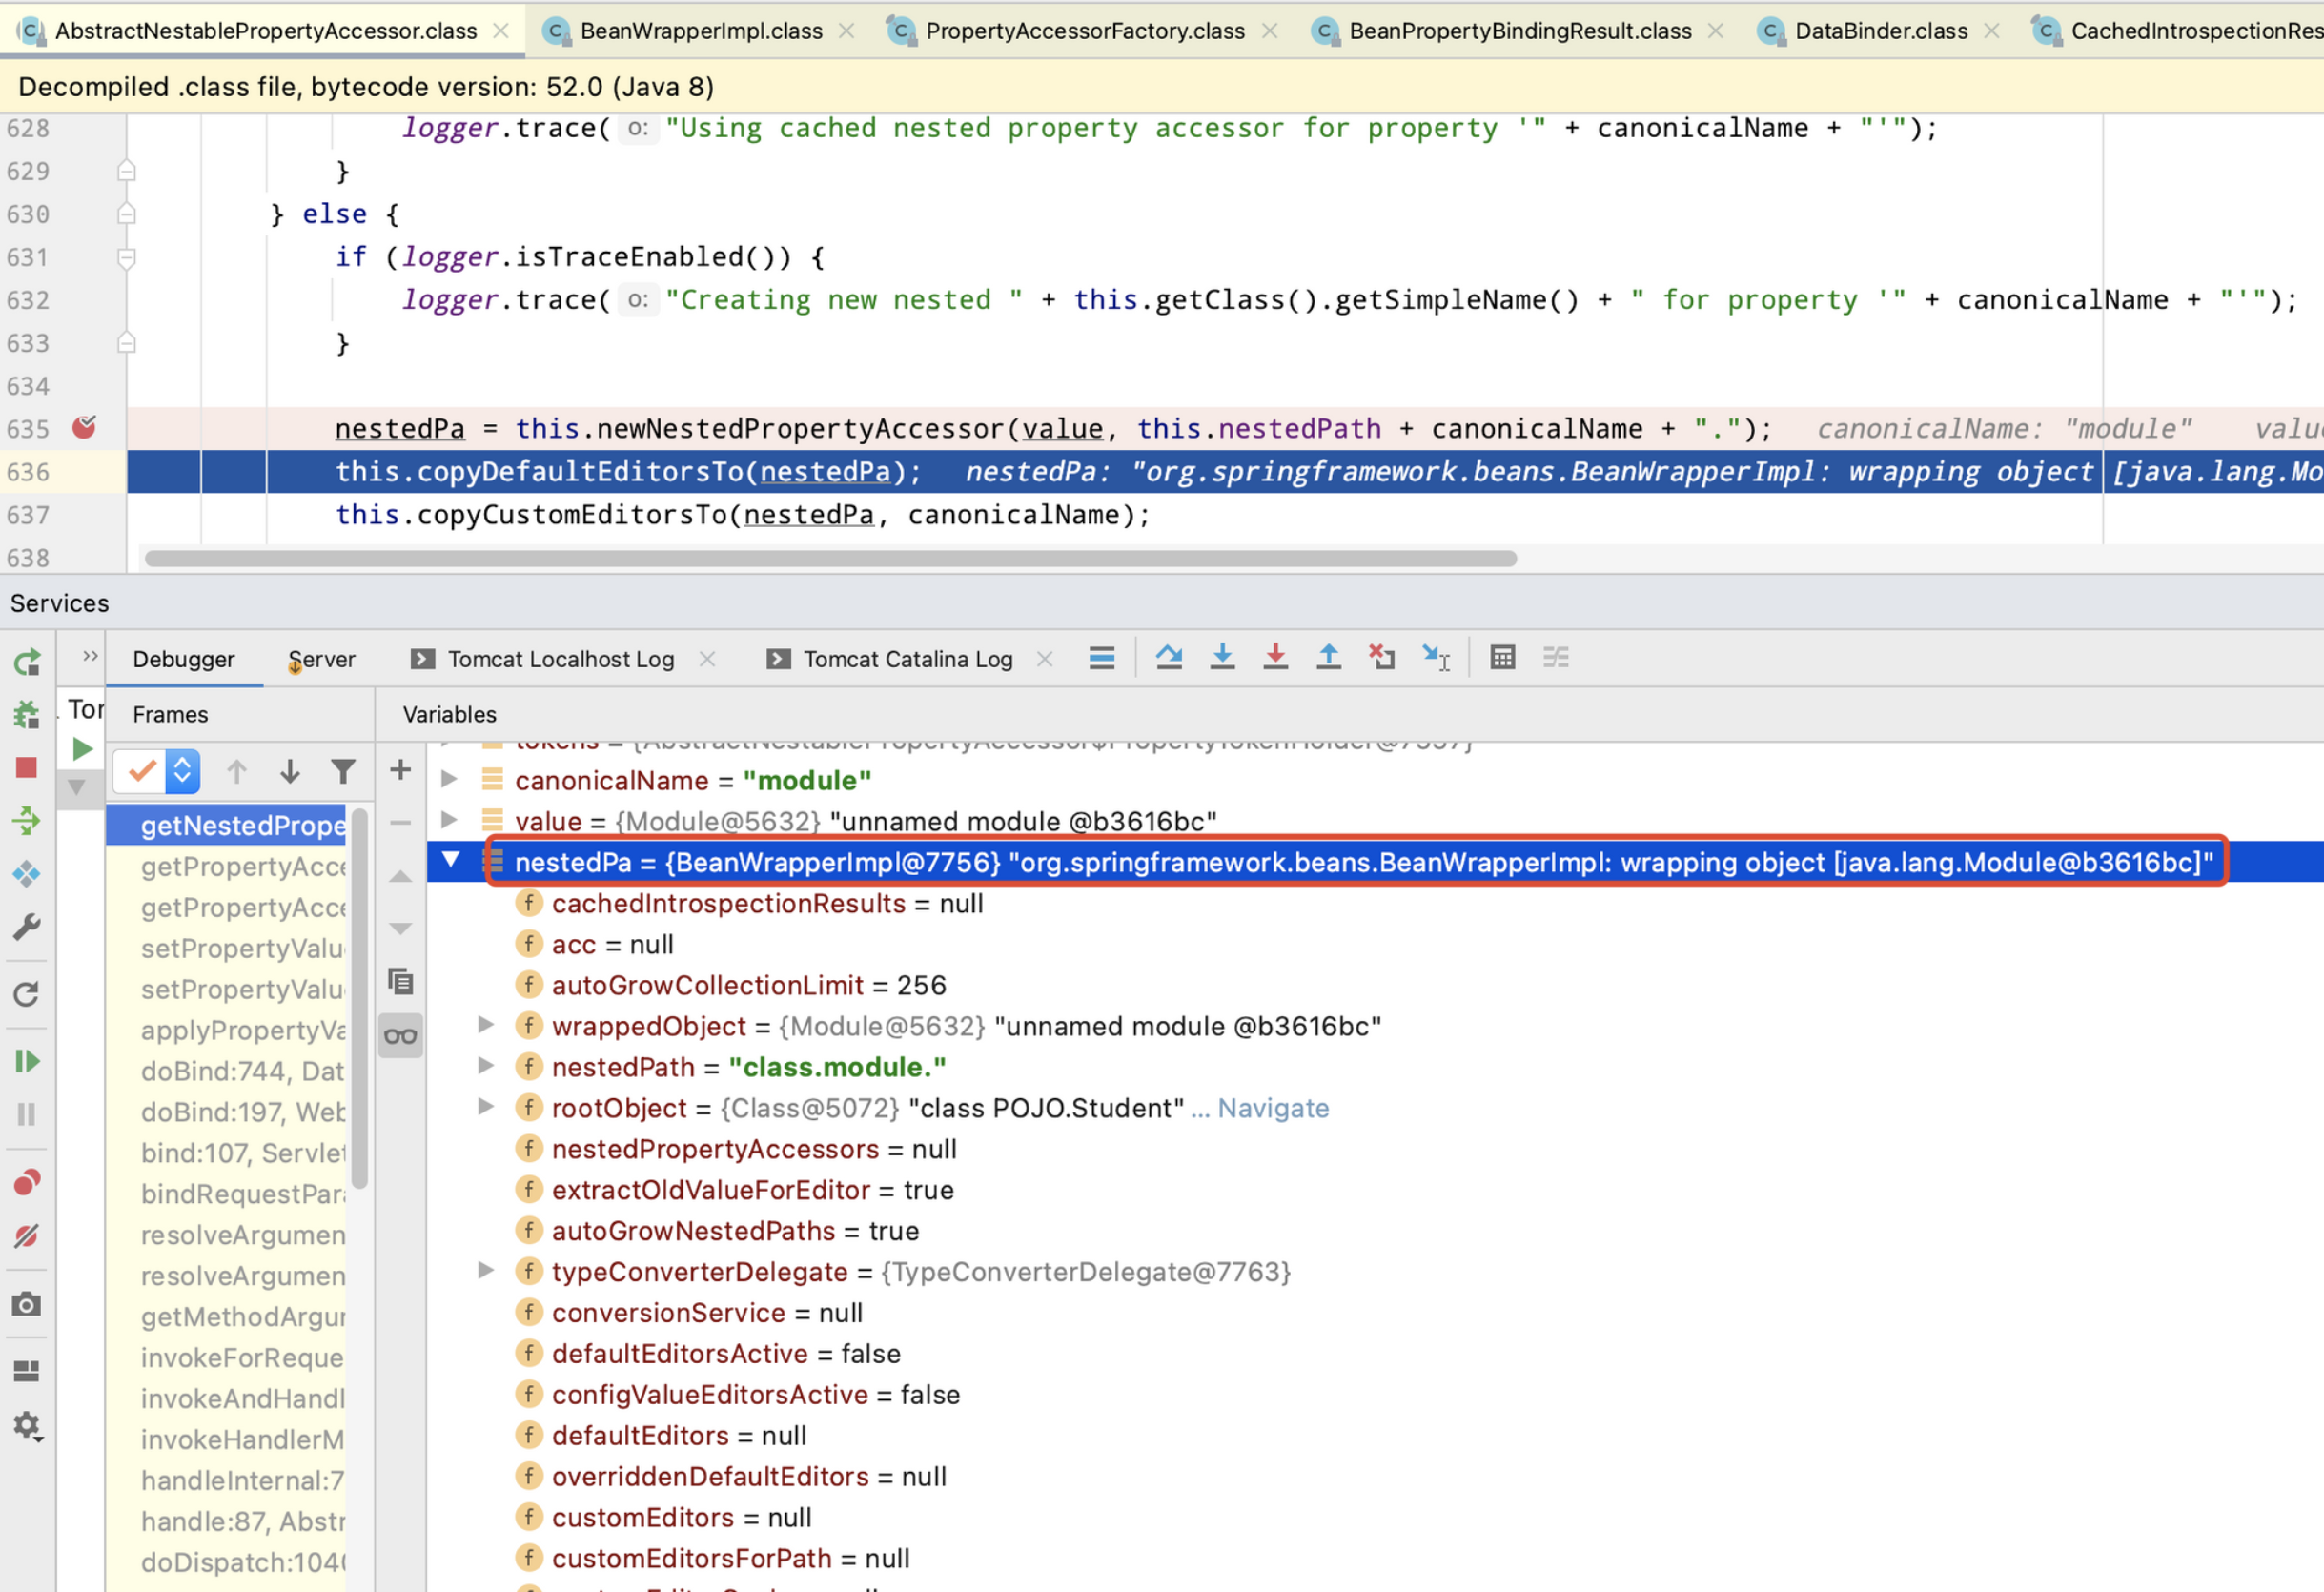Open the Tomcat Localhost Log tab
The height and width of the screenshot is (1592, 2324).
pyautogui.click(x=561, y=659)
